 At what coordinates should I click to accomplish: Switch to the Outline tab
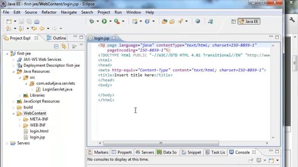point(56,38)
